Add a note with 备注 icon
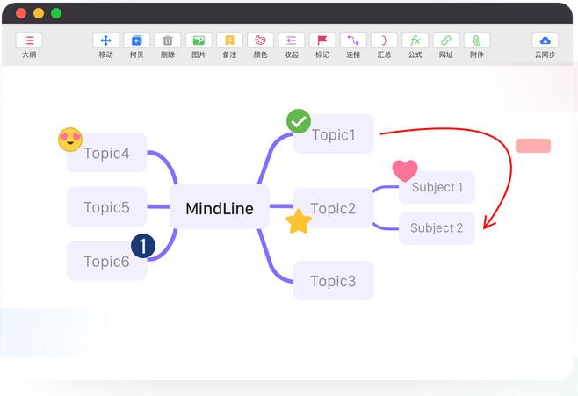The height and width of the screenshot is (396, 578). 229,40
